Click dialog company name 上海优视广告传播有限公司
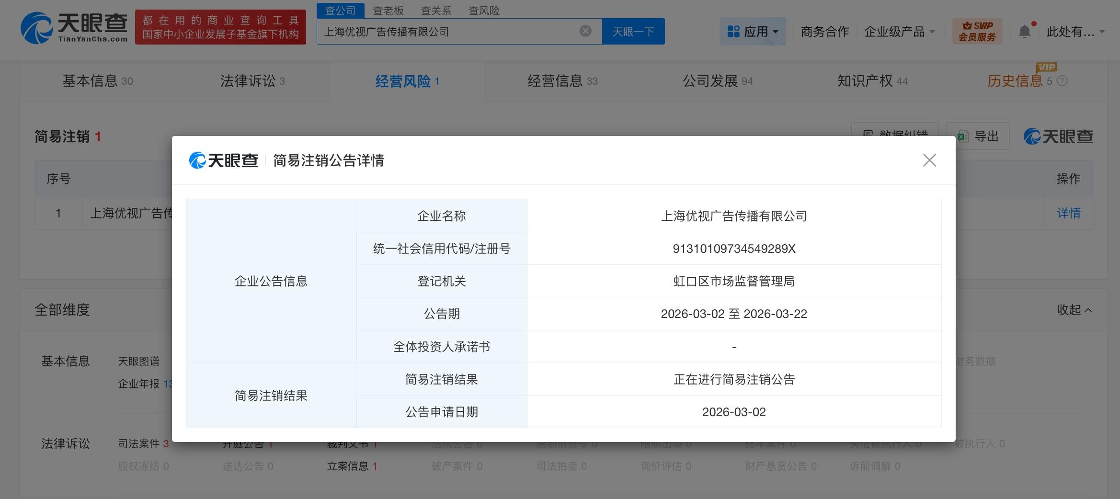The width and height of the screenshot is (1120, 499). (x=734, y=216)
